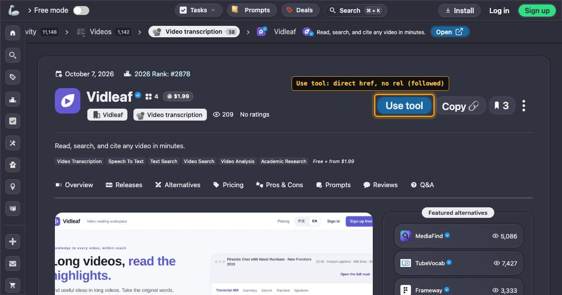The width and height of the screenshot is (562, 295).
Task: Click the Video Transcription tag below the description
Action: [x=79, y=161]
